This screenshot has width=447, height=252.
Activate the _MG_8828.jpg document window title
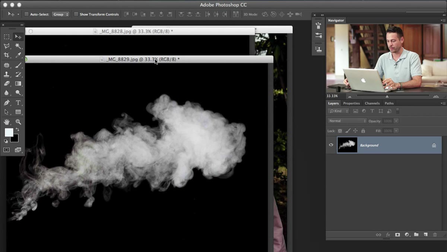(136, 31)
